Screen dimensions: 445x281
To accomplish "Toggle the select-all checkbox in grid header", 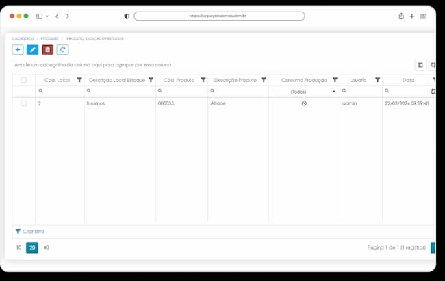I will click(x=24, y=80).
